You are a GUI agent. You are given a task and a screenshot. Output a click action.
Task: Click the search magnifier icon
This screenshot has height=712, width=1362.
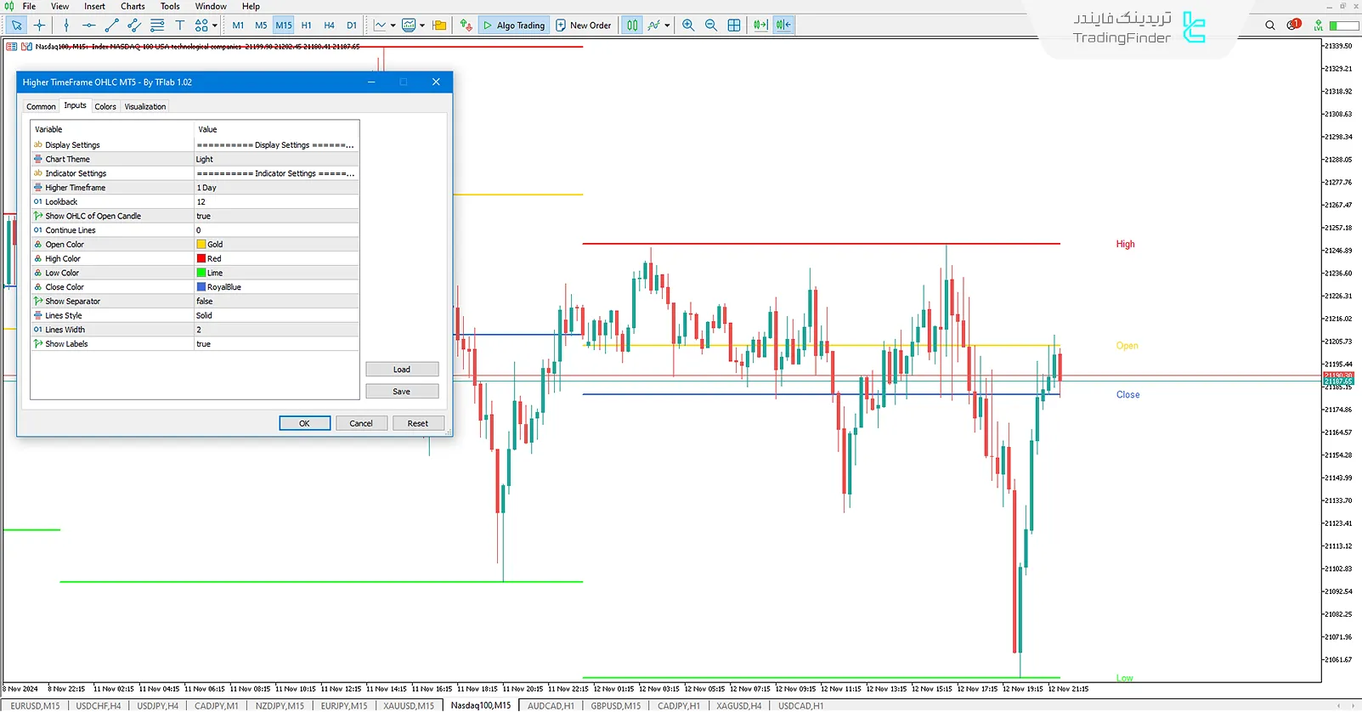(x=1270, y=25)
